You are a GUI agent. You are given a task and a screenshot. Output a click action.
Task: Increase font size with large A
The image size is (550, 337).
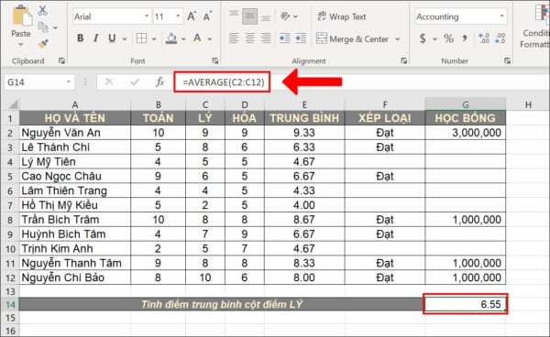[192, 16]
